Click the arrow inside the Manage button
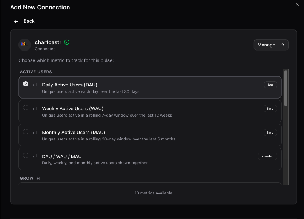Viewport: 304px width, 219px height. tap(281, 45)
